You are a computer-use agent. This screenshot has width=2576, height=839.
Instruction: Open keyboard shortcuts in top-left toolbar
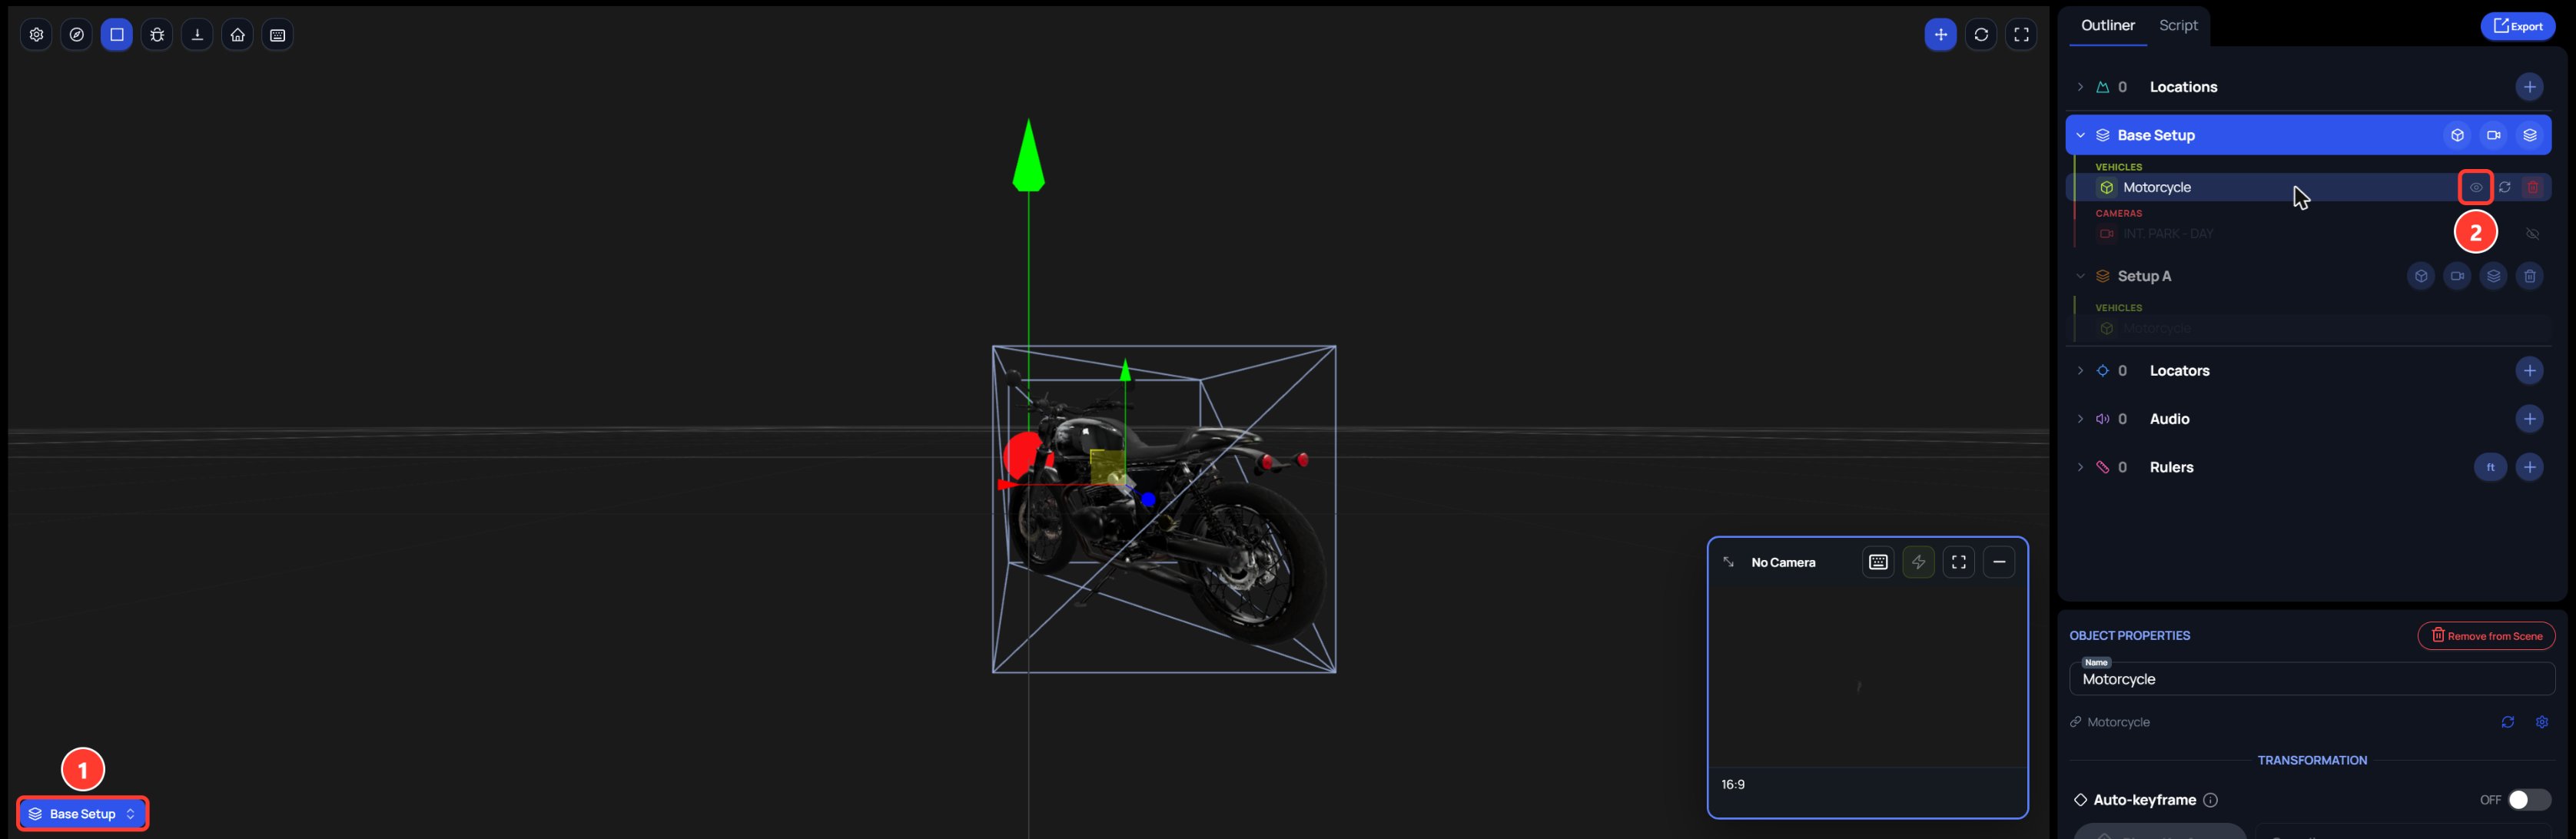click(x=277, y=35)
